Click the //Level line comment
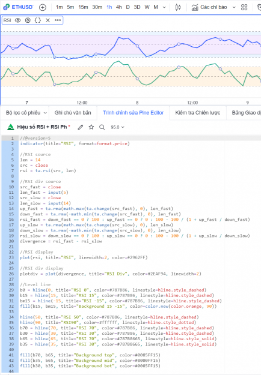Screen dimensions: 261x375 [35, 284]
